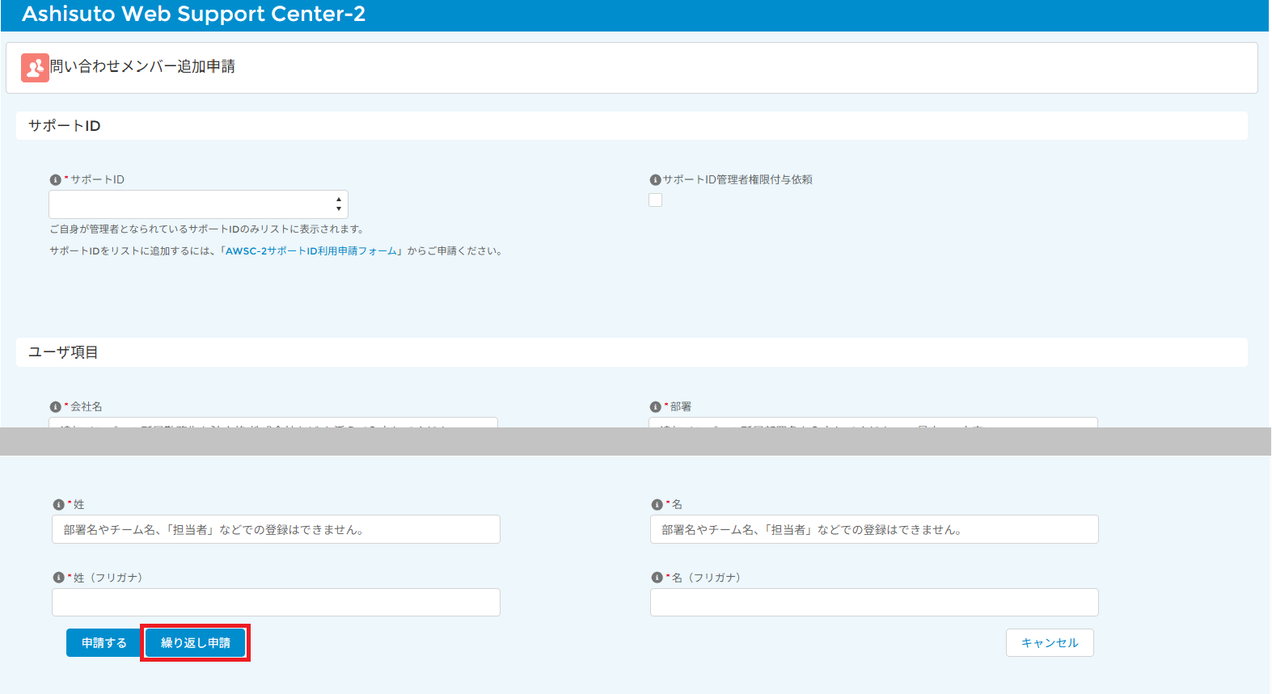Click the info icon beside サポートID label
This screenshot has height=694, width=1272.
click(55, 180)
